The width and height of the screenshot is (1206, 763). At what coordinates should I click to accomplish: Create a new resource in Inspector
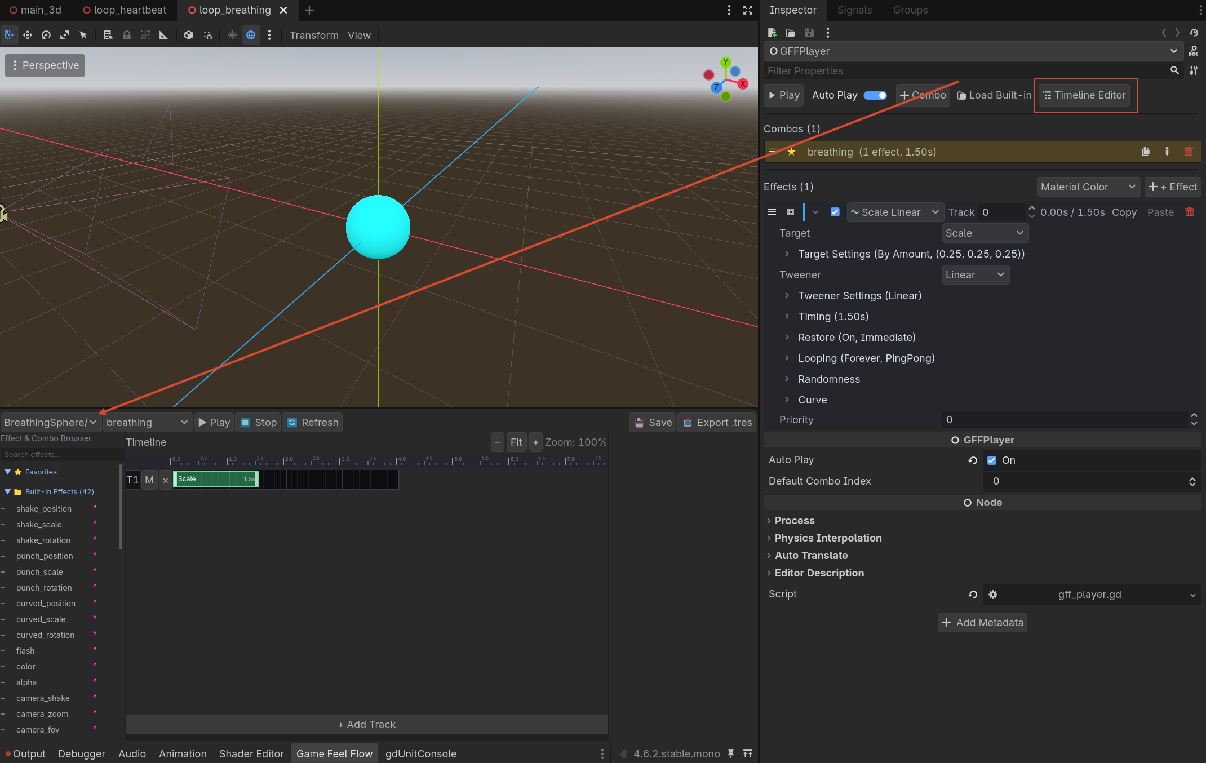pyautogui.click(x=772, y=33)
